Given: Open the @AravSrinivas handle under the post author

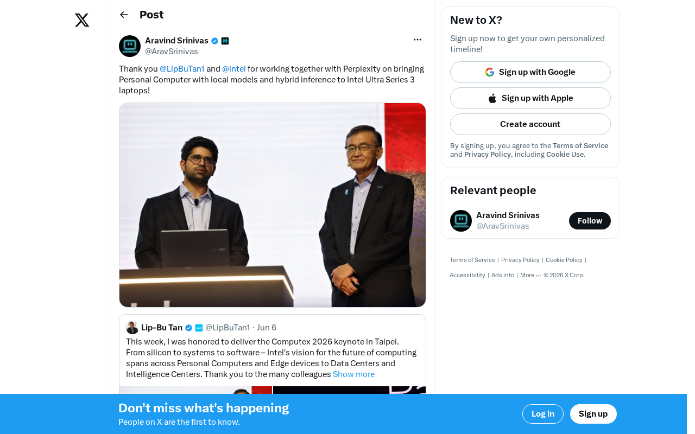Looking at the screenshot, I should click(x=172, y=52).
